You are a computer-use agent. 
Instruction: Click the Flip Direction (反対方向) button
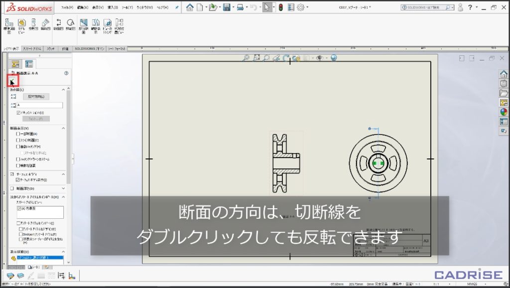[36, 96]
